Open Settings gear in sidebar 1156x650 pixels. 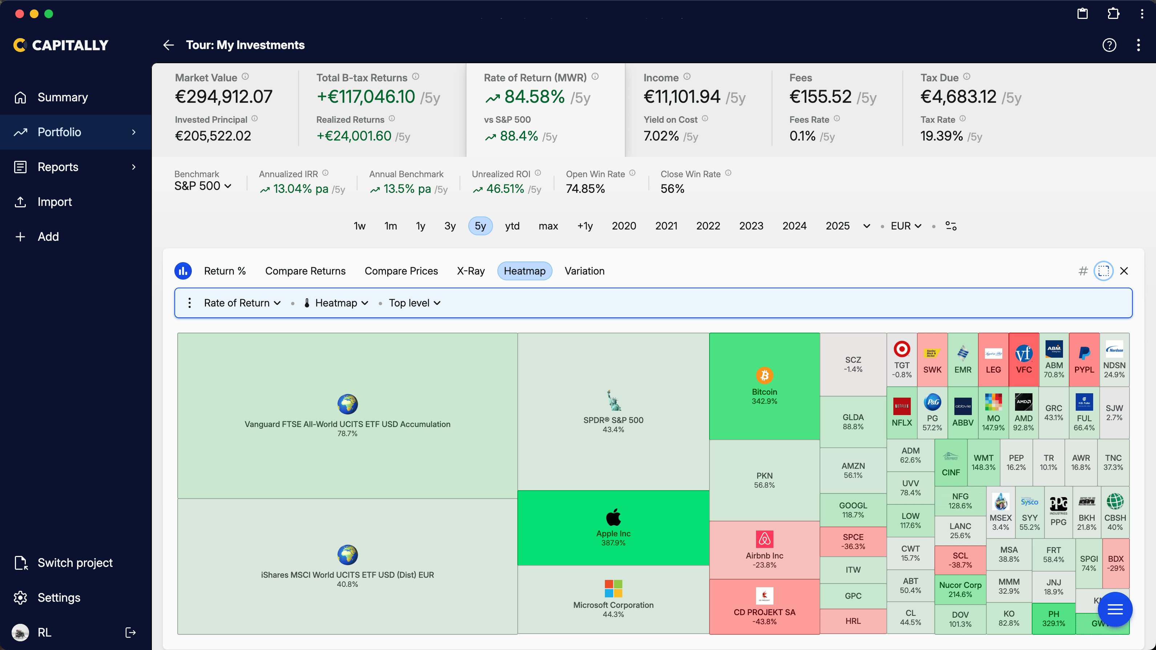tap(20, 597)
